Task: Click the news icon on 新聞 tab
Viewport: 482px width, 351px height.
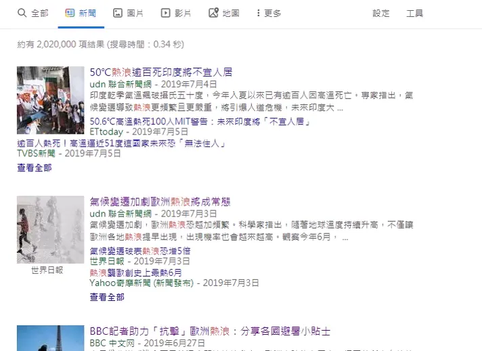Action: [70, 13]
